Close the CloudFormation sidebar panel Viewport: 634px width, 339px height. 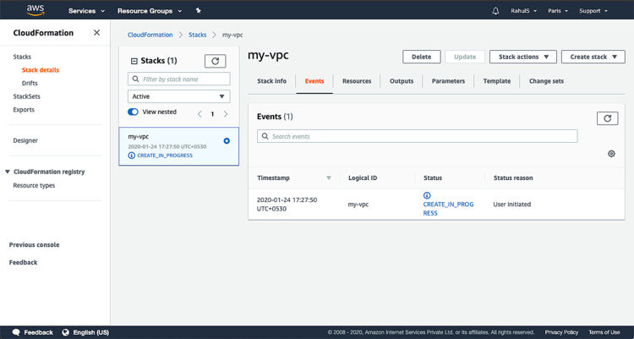point(96,33)
